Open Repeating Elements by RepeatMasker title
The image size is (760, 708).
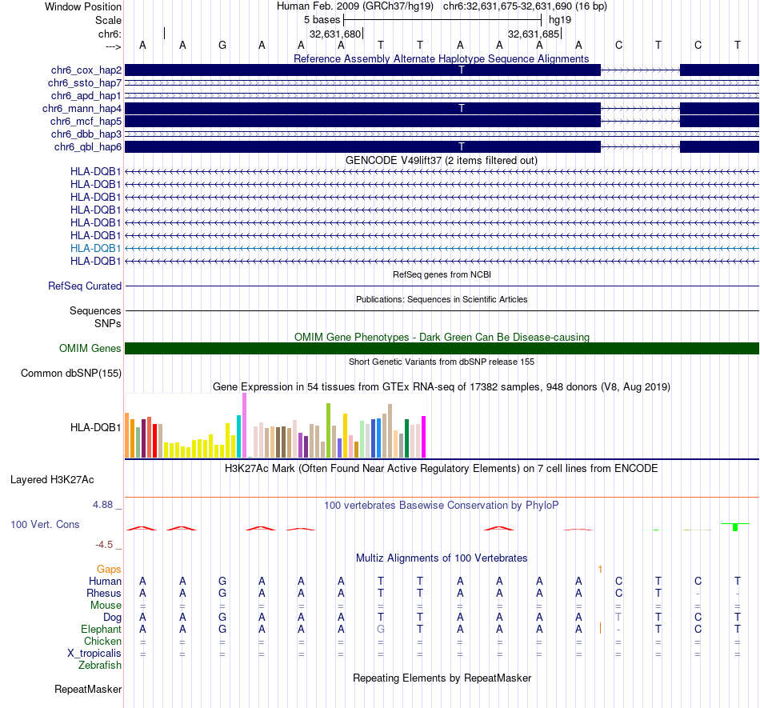coord(442,678)
